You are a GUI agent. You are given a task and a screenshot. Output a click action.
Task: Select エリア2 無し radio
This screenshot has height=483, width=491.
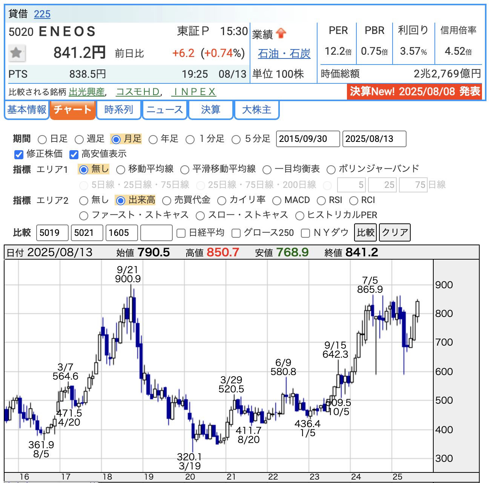(84, 201)
